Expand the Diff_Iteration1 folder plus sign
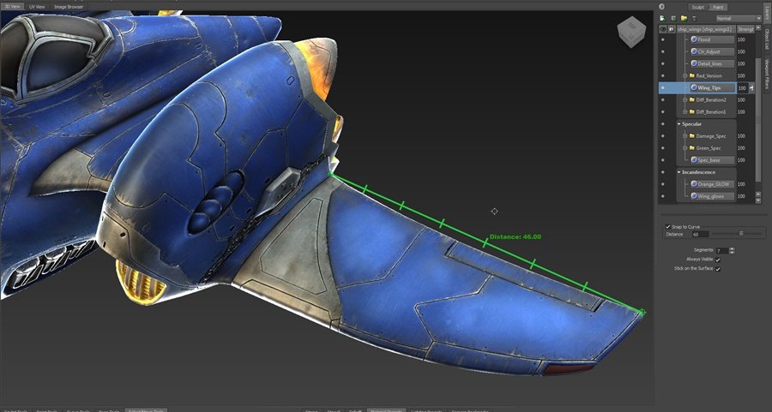This screenshot has width=772, height=412. point(685,111)
